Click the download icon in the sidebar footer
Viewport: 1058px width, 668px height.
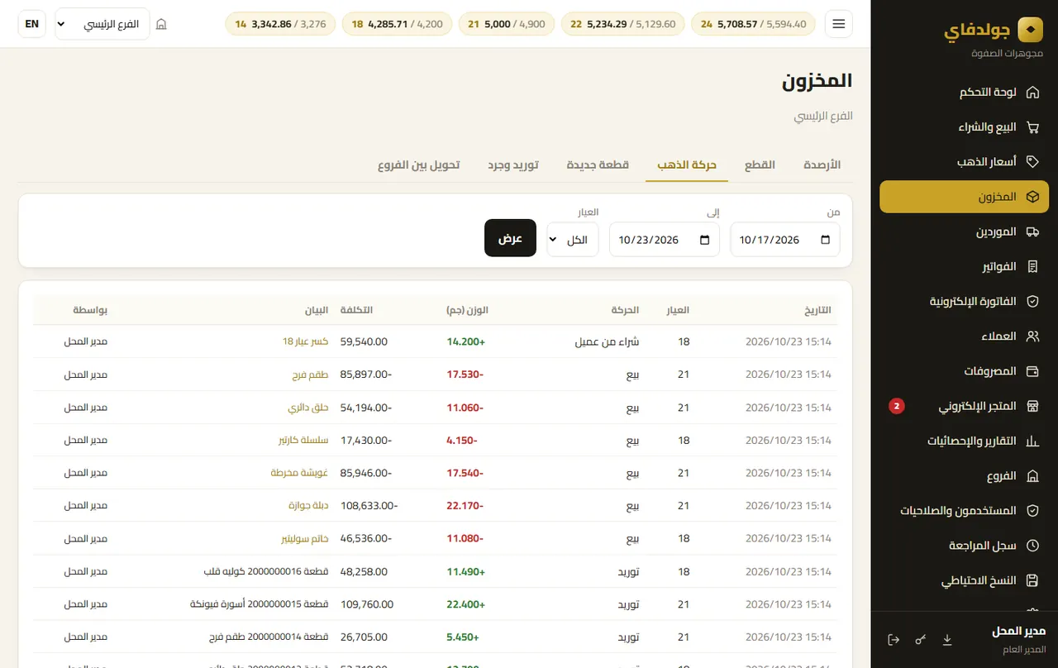point(947,640)
